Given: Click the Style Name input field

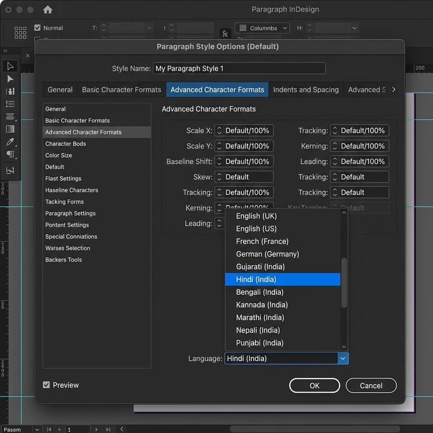Looking at the screenshot, I should (240, 68).
